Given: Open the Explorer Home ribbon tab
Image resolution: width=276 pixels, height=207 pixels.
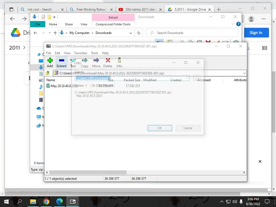Looking at the screenshot, I should 53,24.
